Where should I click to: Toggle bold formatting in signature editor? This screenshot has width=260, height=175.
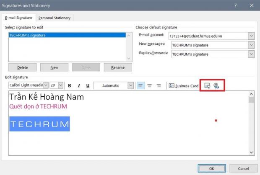(x=70, y=85)
